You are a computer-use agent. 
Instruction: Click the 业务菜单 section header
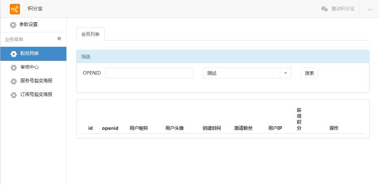[14, 39]
